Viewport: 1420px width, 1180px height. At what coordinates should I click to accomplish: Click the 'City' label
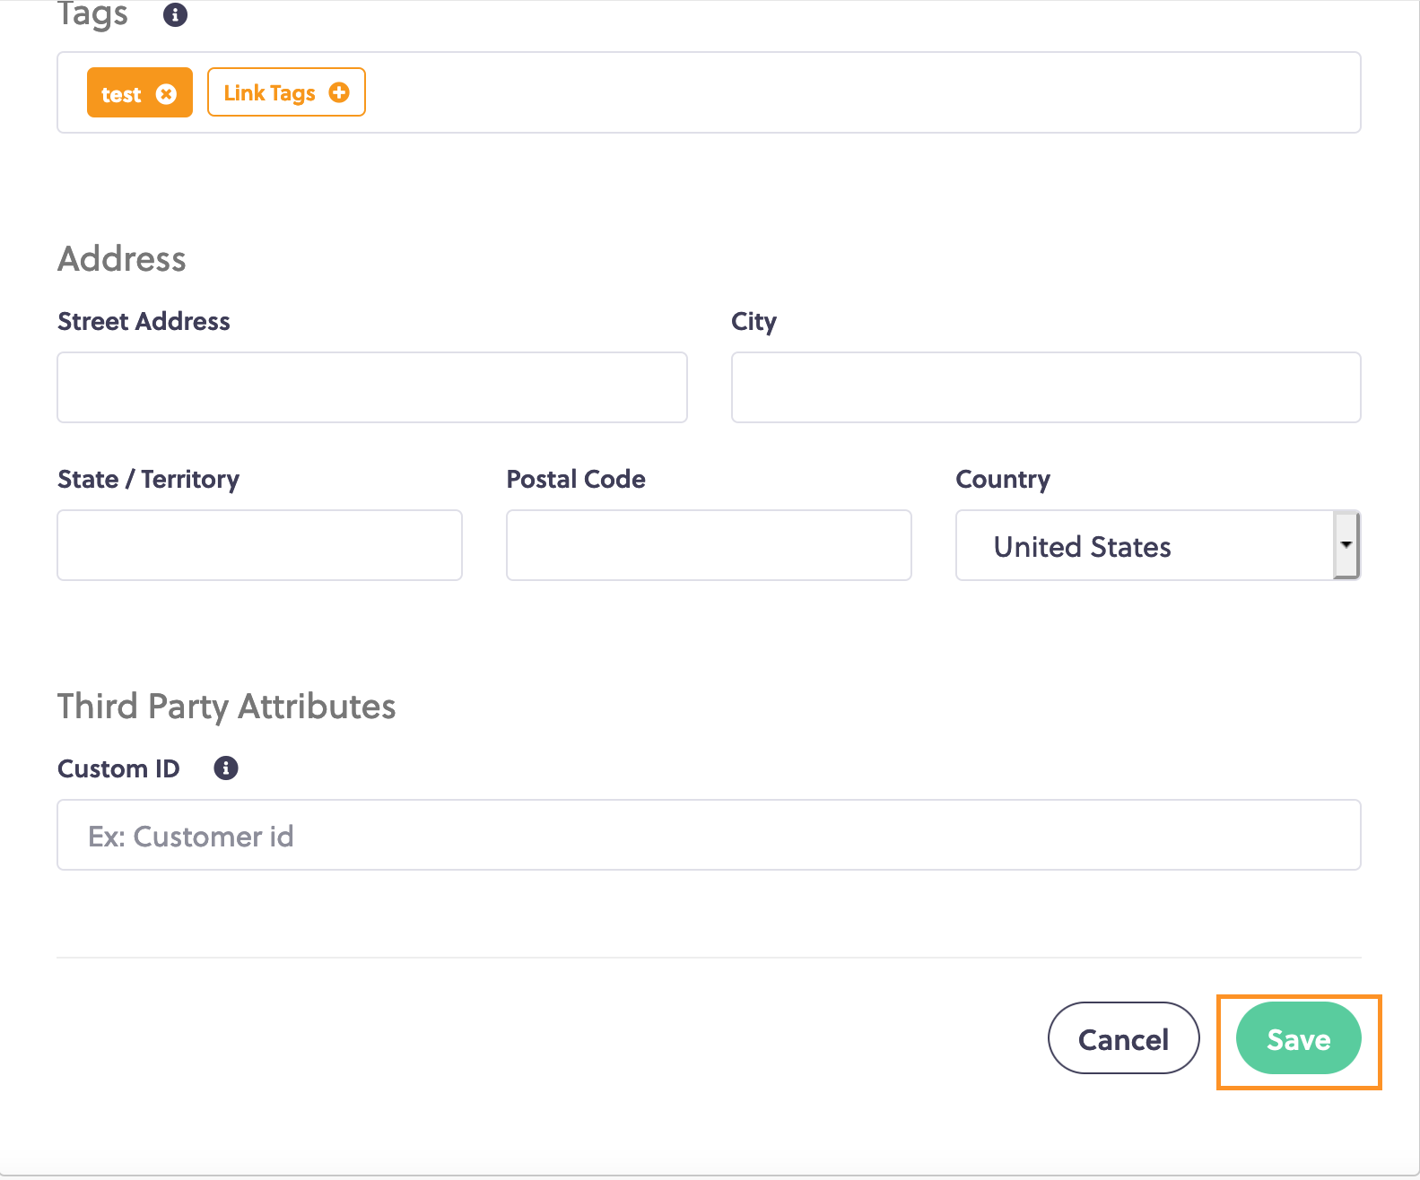click(754, 322)
